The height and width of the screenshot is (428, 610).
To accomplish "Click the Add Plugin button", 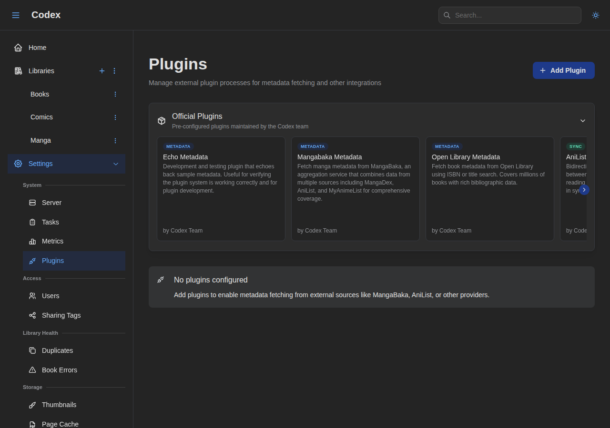I will click(x=563, y=70).
